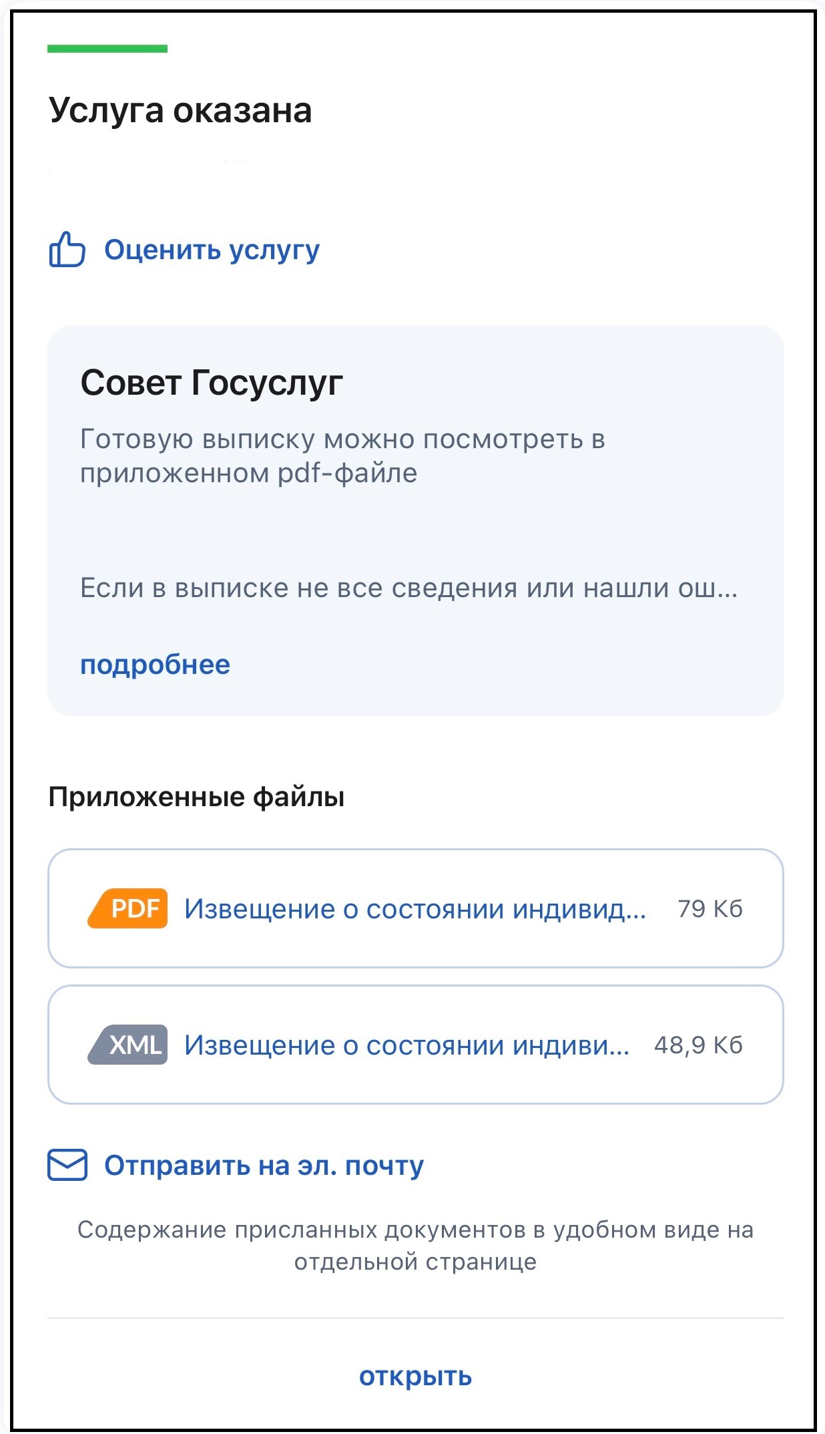The width and height of the screenshot is (825, 1434).
Task: Click the green status bar indicator
Action: coord(107,48)
